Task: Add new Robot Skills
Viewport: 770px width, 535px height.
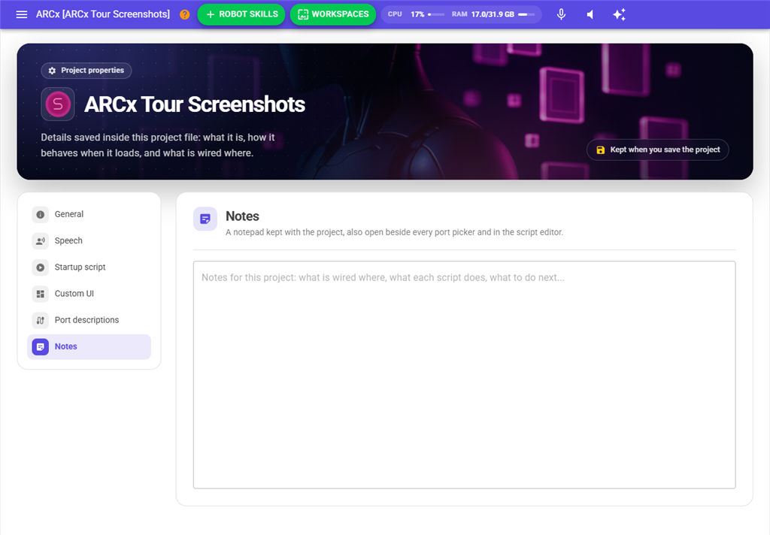Action: tap(241, 14)
